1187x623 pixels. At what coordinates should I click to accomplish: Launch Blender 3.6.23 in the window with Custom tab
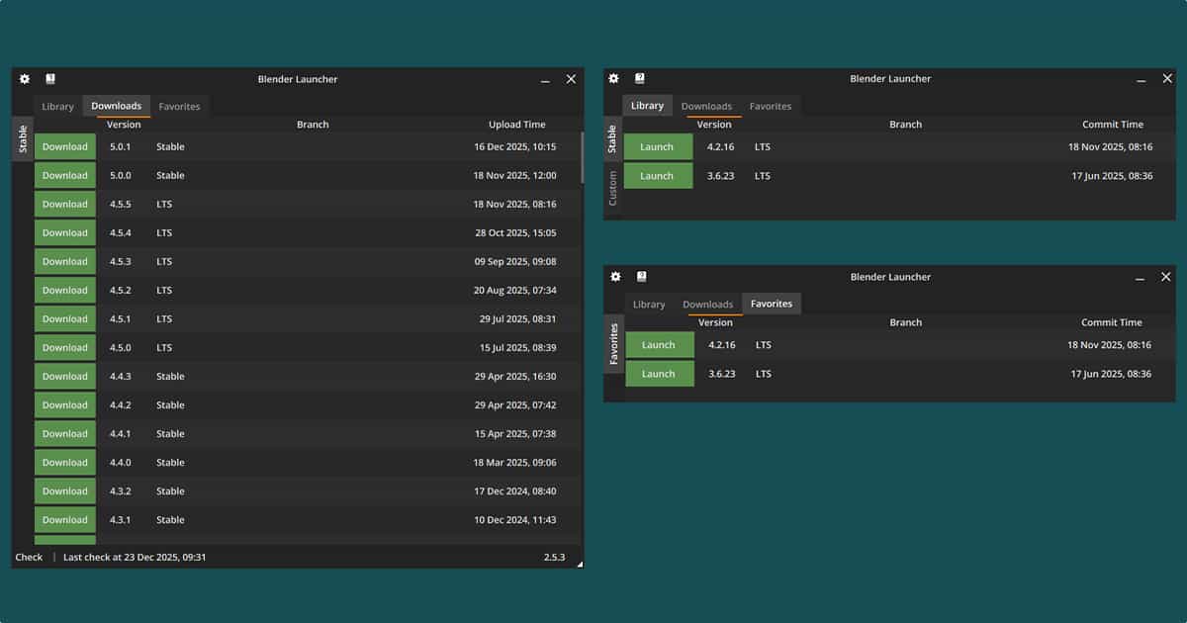657,176
